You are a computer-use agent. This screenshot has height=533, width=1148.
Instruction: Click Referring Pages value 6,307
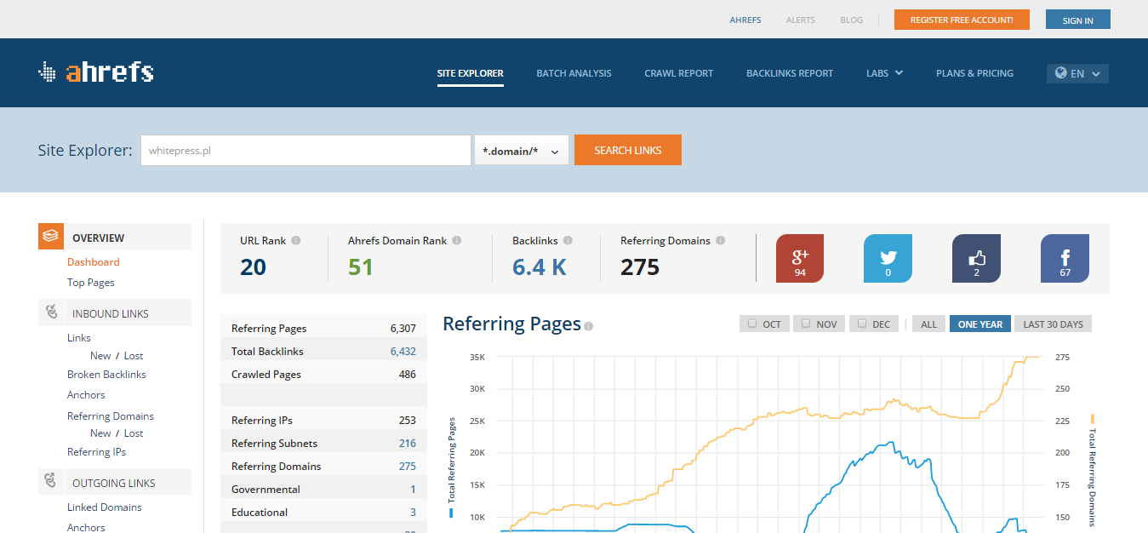tap(403, 328)
